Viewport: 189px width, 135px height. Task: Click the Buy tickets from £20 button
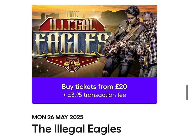point(94,90)
